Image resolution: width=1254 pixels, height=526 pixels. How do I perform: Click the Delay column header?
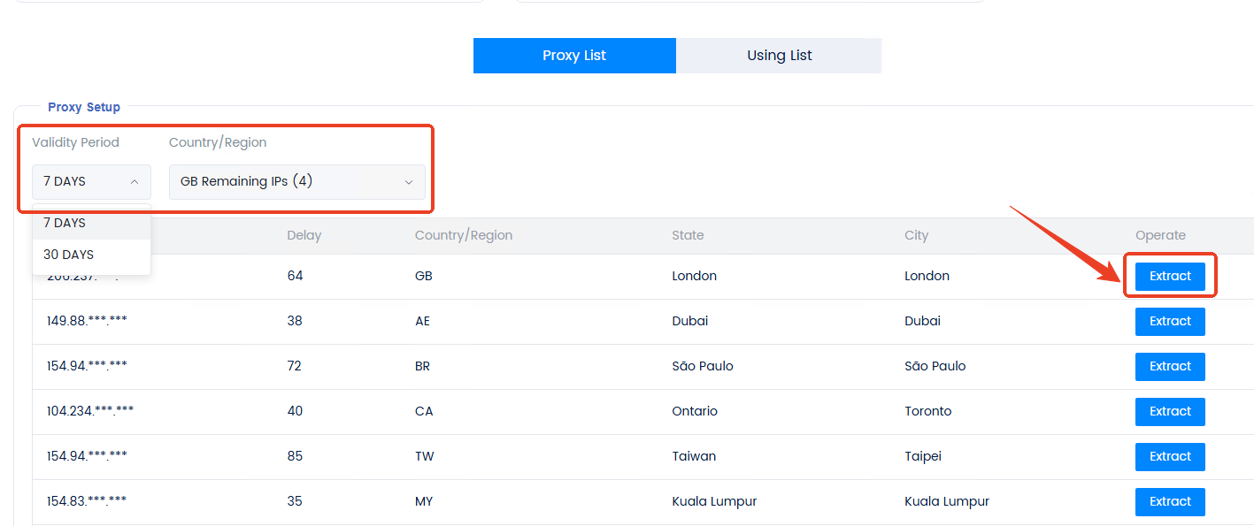pos(304,235)
